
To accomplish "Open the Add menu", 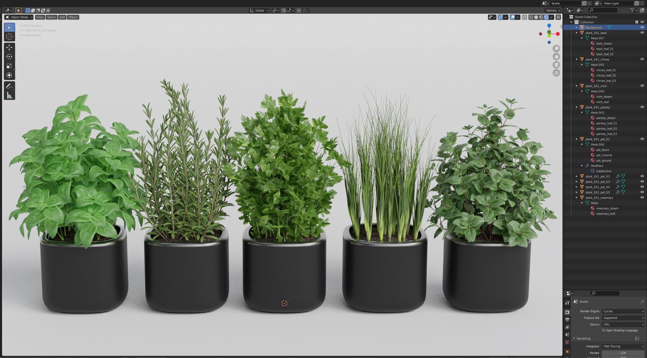I will click(x=62, y=17).
